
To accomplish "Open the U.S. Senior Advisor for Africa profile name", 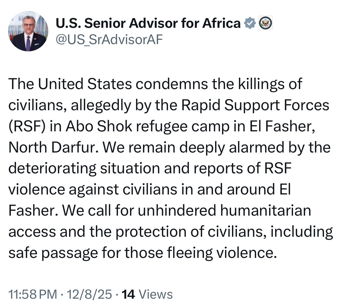I will (148, 24).
